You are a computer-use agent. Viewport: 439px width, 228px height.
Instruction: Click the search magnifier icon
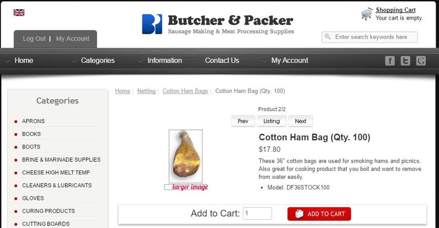click(x=328, y=37)
